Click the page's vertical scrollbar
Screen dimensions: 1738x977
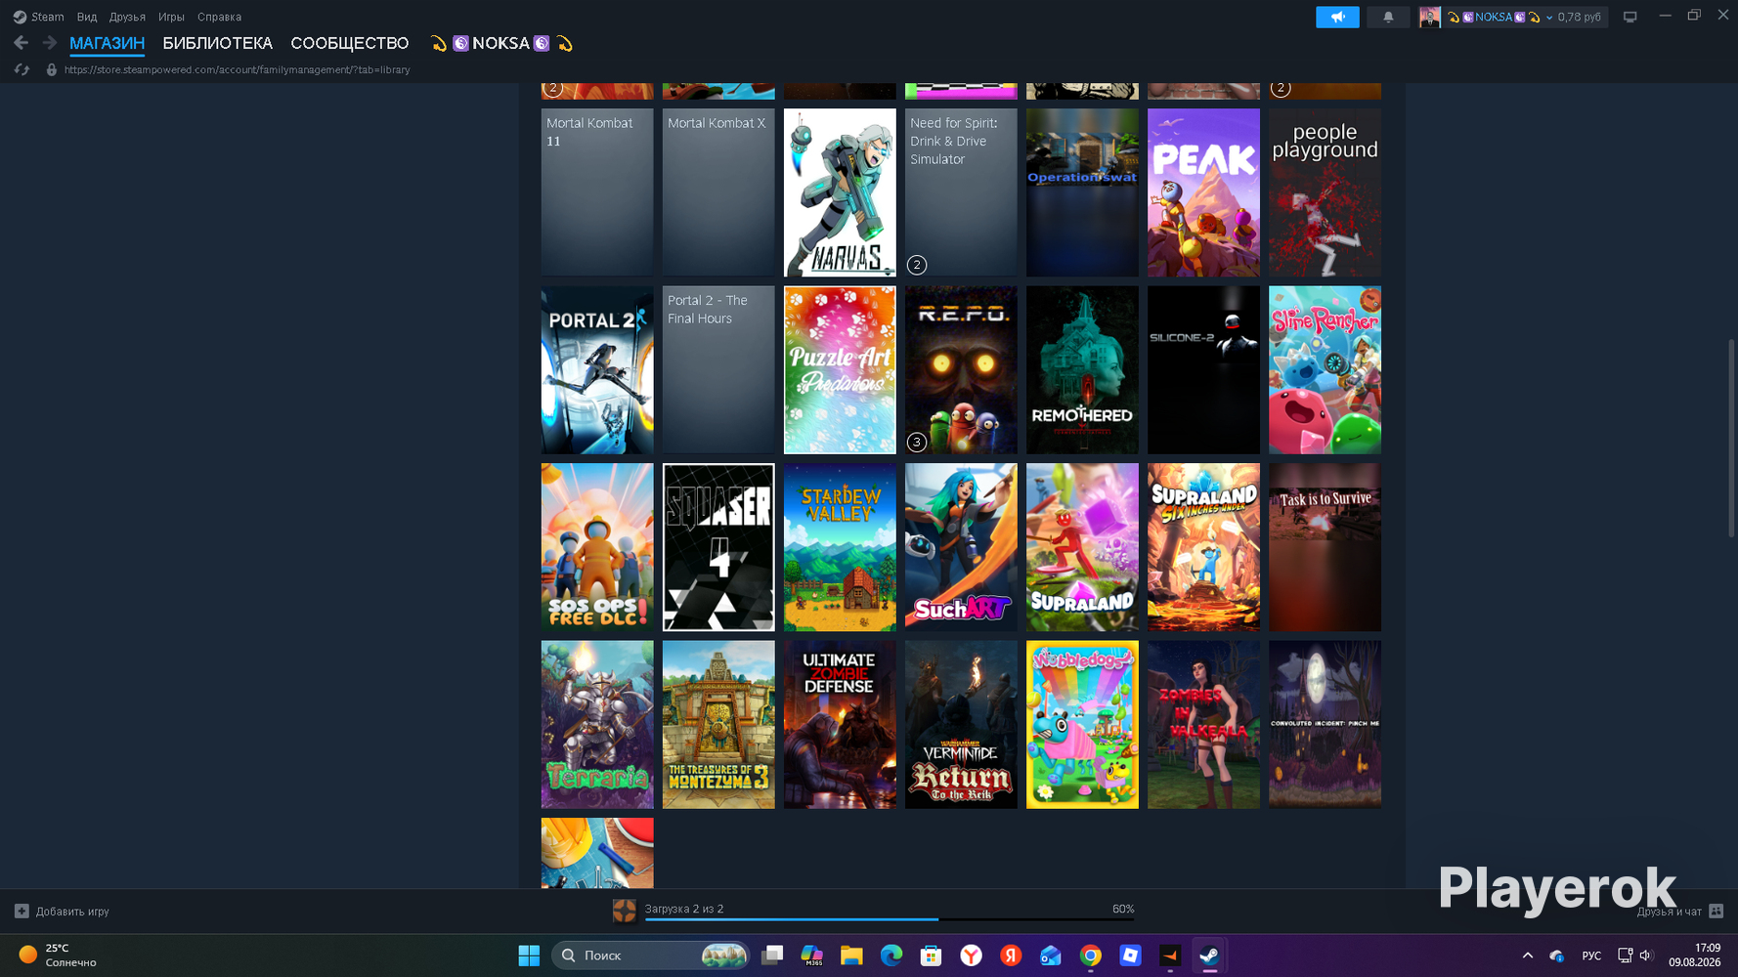tap(1731, 438)
